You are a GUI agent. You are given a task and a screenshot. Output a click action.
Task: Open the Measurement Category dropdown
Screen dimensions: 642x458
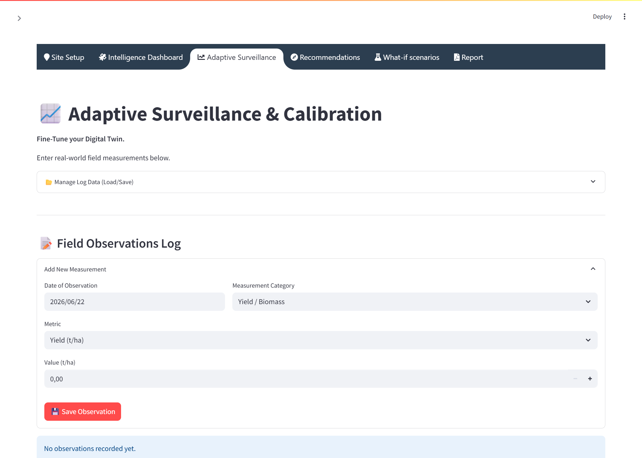tap(415, 302)
